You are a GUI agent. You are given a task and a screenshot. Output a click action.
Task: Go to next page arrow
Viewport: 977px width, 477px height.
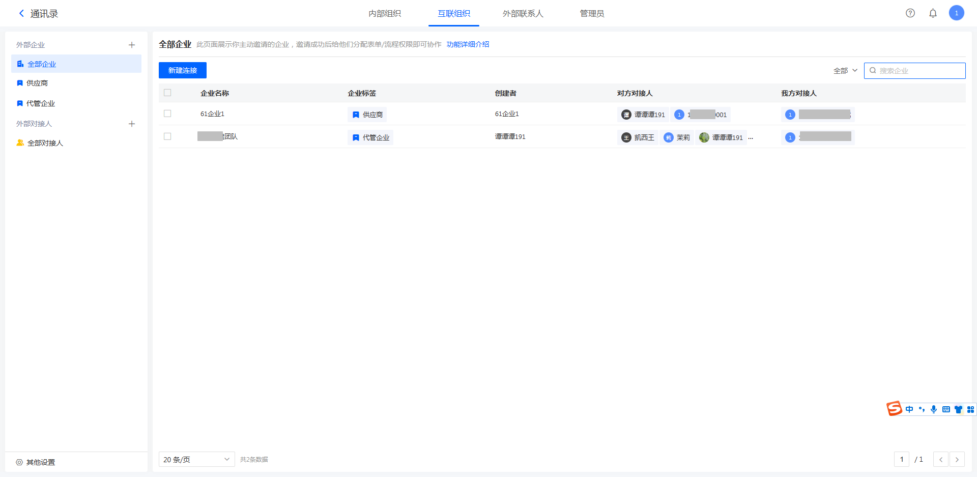(957, 460)
